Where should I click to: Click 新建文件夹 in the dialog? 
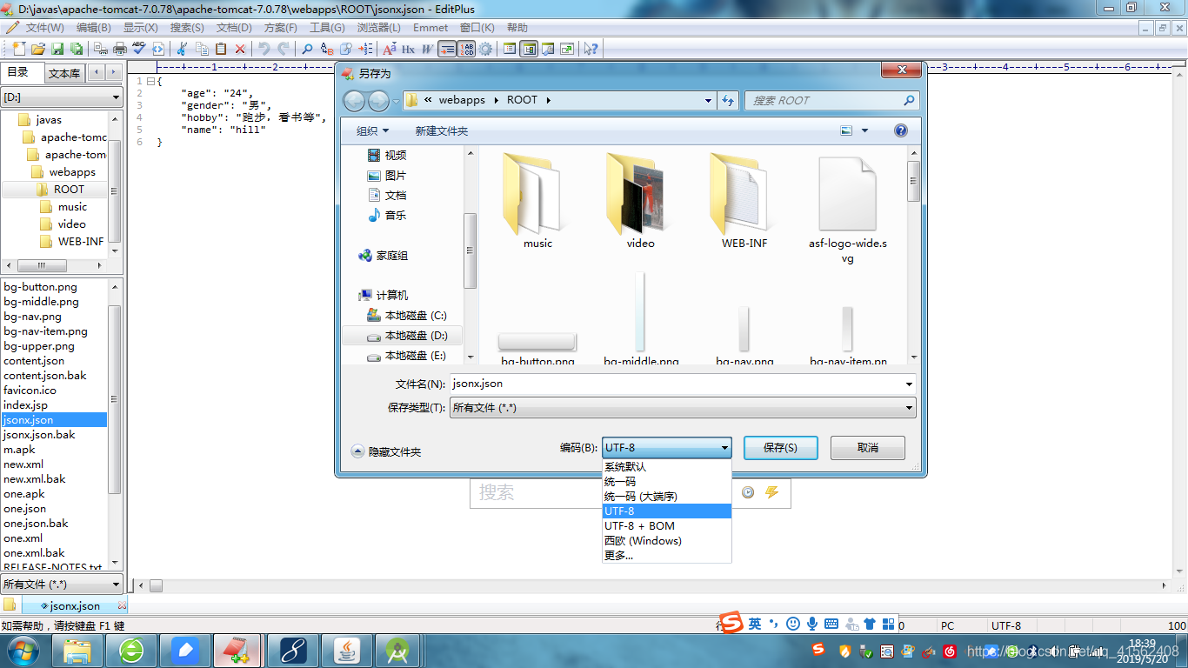coord(442,130)
